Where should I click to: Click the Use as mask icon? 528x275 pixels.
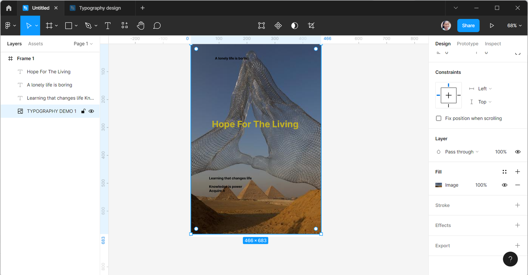tap(295, 25)
